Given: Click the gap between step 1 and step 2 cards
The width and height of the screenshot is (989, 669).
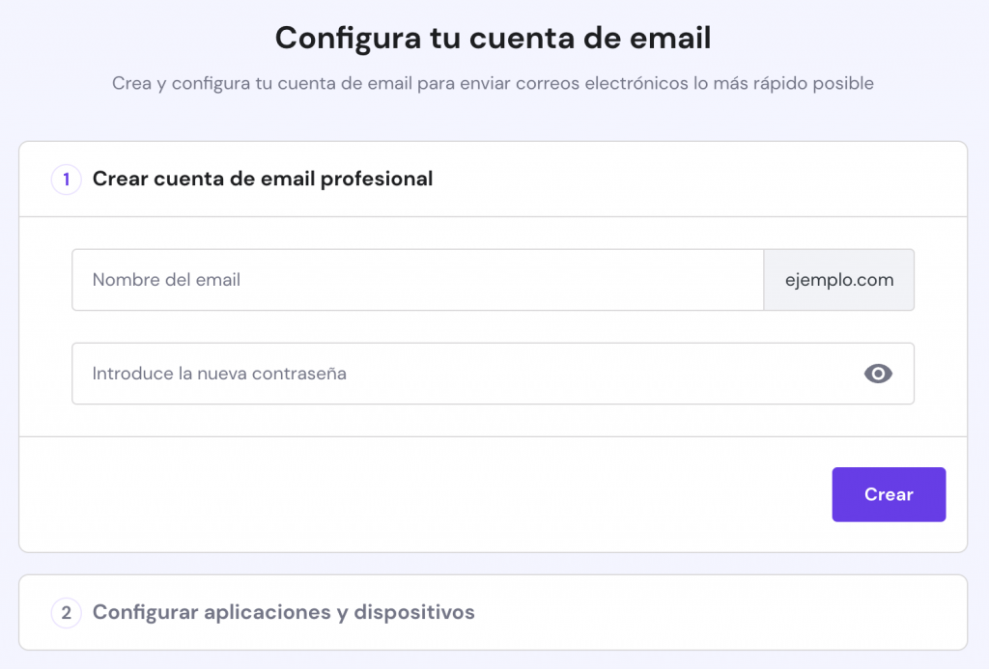Looking at the screenshot, I should pos(493,564).
